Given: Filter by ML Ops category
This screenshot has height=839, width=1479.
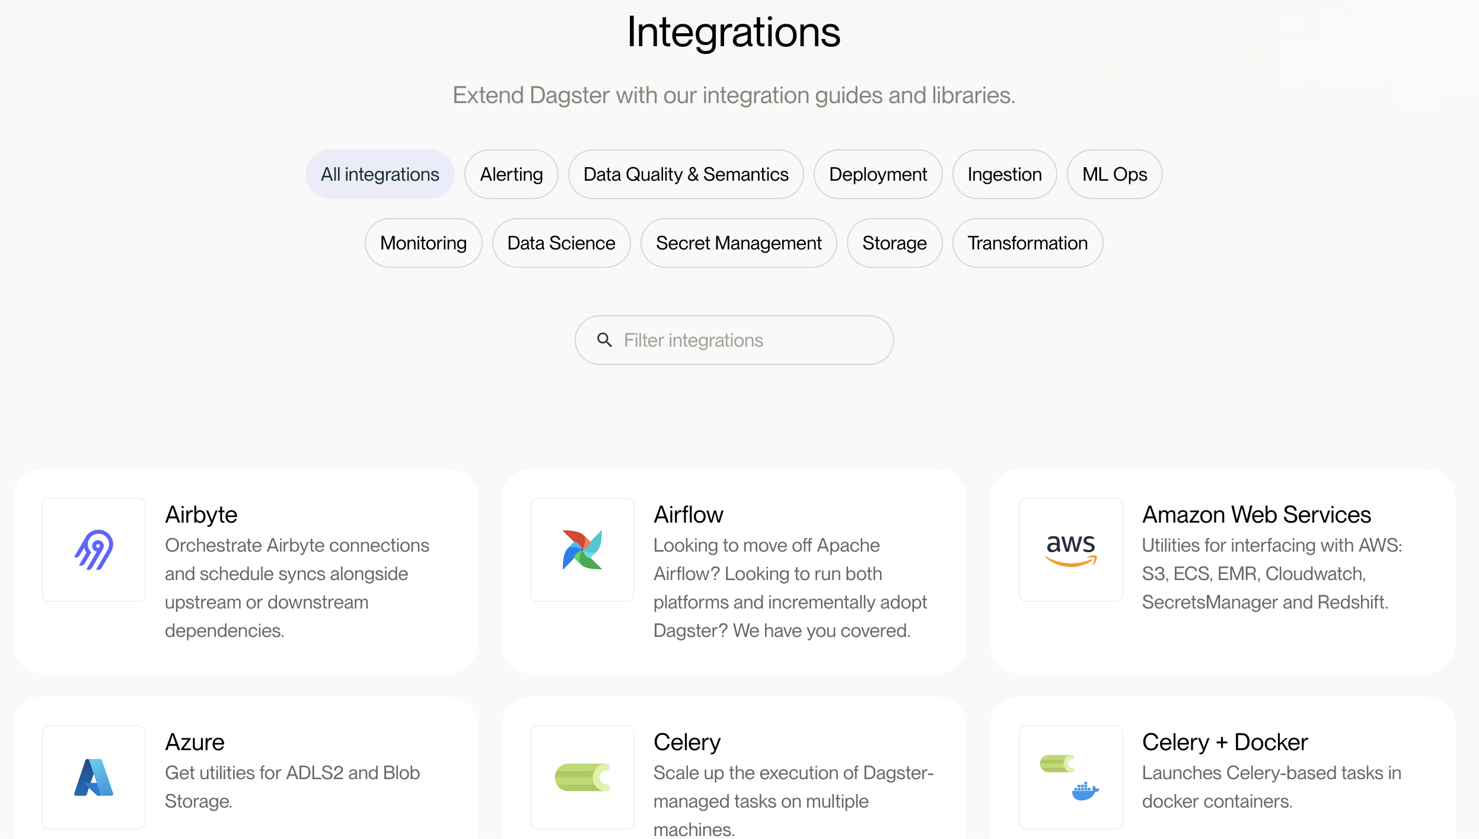Looking at the screenshot, I should (x=1114, y=174).
